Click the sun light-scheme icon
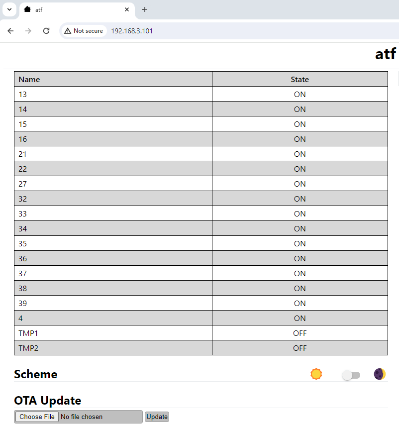 coord(316,374)
